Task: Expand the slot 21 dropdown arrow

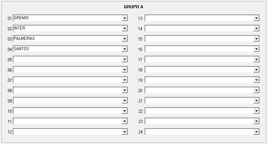Action: (256, 101)
